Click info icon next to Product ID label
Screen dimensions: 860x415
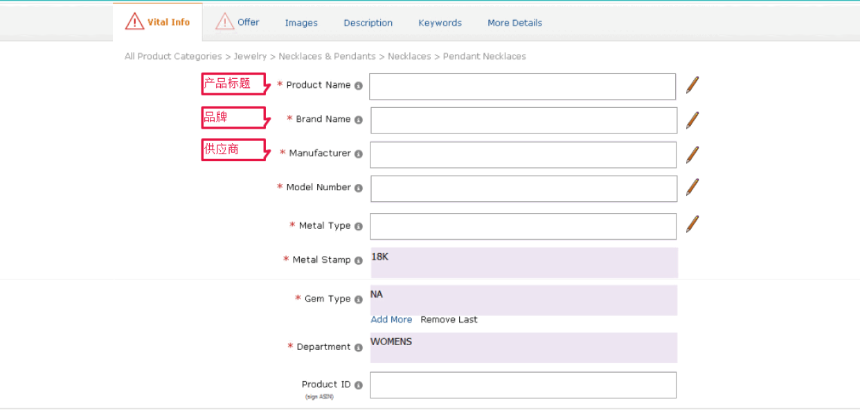(359, 385)
